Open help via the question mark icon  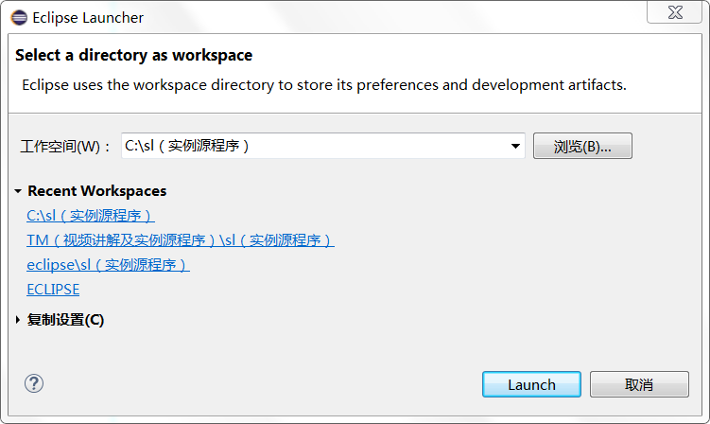coord(34,383)
